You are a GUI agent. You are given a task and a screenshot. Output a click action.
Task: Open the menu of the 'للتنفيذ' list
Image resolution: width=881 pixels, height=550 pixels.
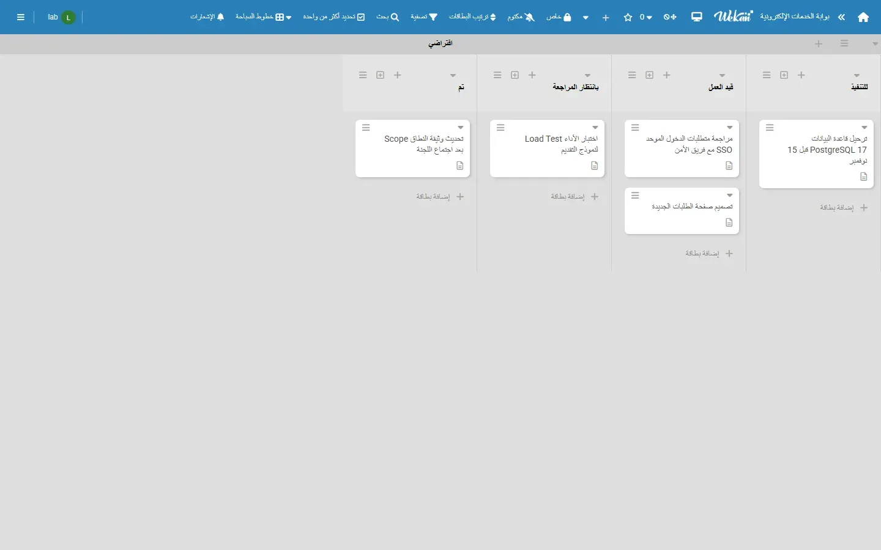(x=767, y=75)
